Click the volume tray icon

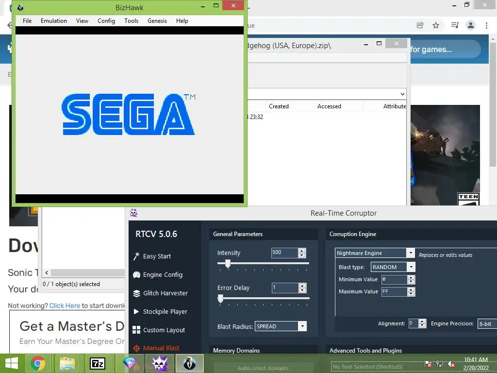(x=451, y=364)
